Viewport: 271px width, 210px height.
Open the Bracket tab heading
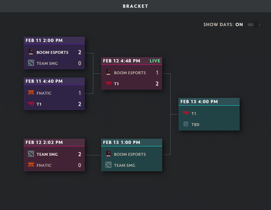point(135,6)
